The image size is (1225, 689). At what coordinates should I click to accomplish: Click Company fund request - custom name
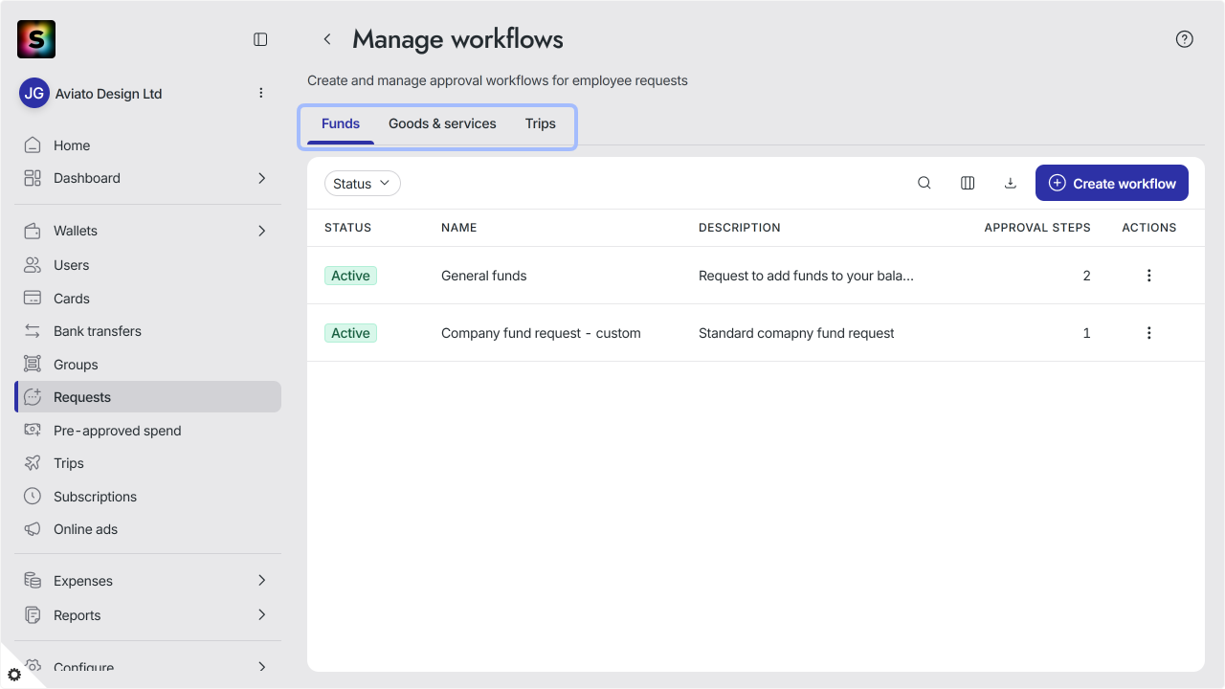click(541, 333)
